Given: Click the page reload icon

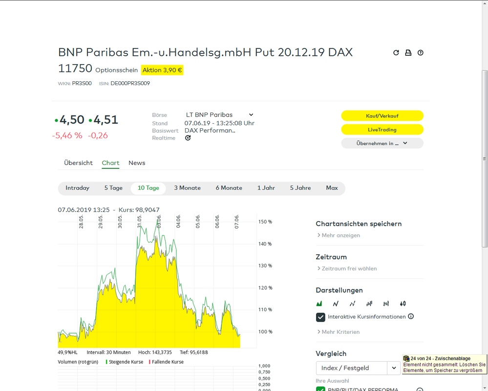Looking at the screenshot, I should tap(396, 52).
